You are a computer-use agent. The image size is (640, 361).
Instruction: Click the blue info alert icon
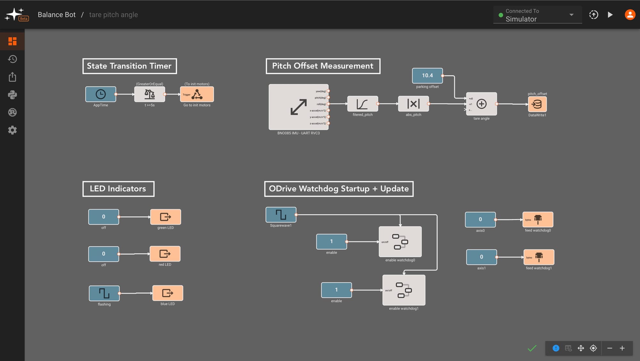point(556,348)
